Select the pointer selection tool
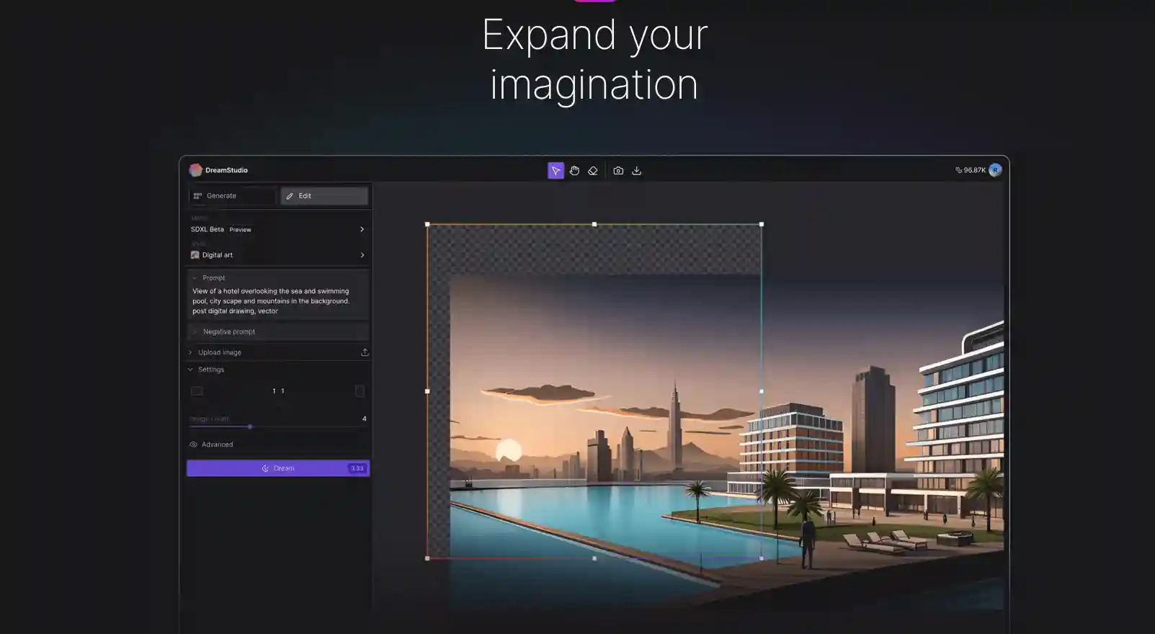Viewport: 1155px width, 634px height. [556, 171]
